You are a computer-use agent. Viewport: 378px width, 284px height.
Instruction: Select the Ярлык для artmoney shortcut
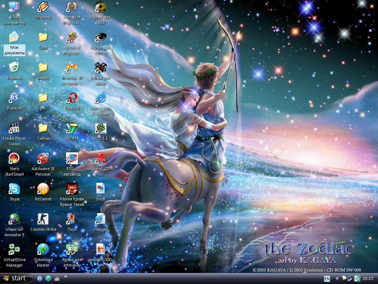click(x=72, y=256)
